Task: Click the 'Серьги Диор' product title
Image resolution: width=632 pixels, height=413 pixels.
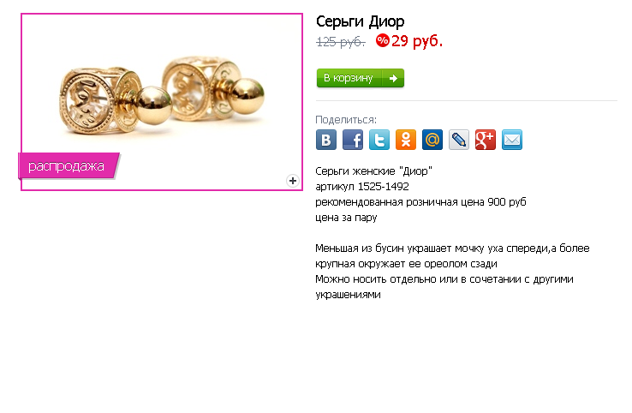Action: pos(360,21)
